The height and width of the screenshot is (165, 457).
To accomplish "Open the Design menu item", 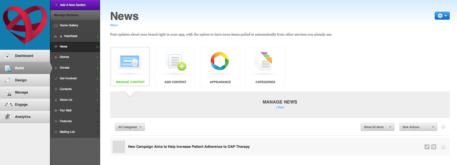I will click(x=25, y=80).
